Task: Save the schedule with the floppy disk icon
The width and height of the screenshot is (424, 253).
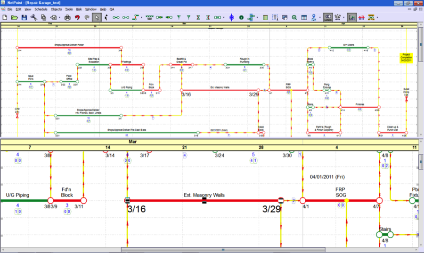Action: click(24, 17)
